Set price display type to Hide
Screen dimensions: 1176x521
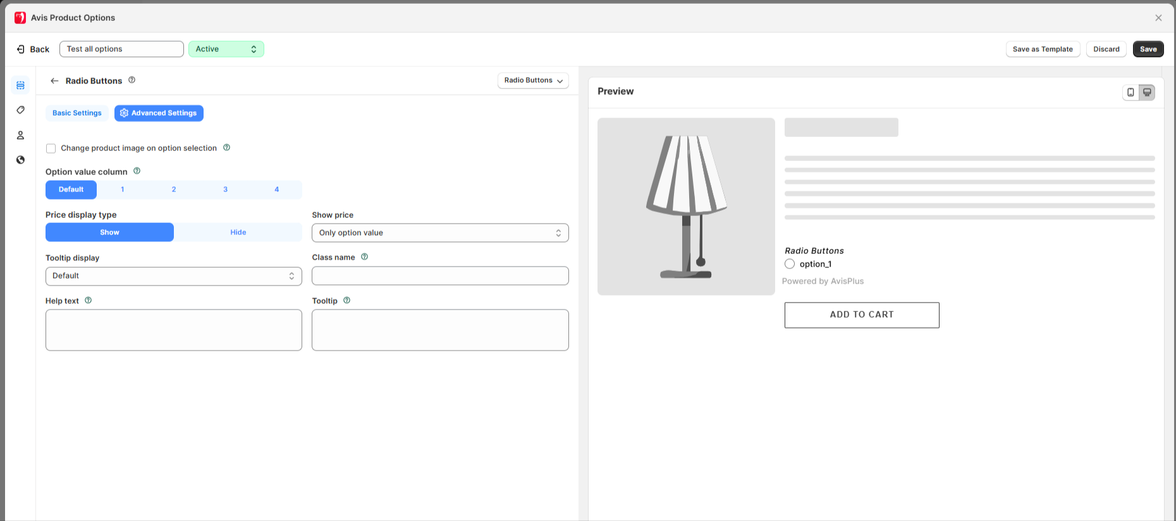[238, 232]
